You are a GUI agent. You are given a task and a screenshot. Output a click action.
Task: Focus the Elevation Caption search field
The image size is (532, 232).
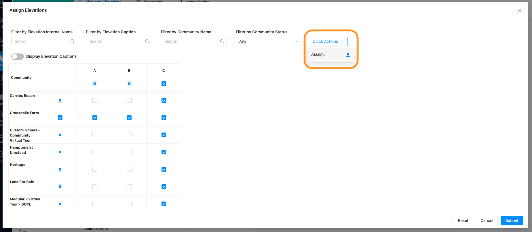click(115, 41)
